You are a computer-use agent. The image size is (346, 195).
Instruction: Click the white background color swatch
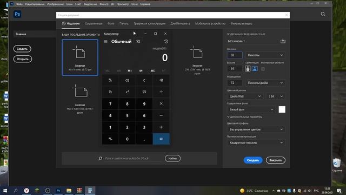(282, 109)
